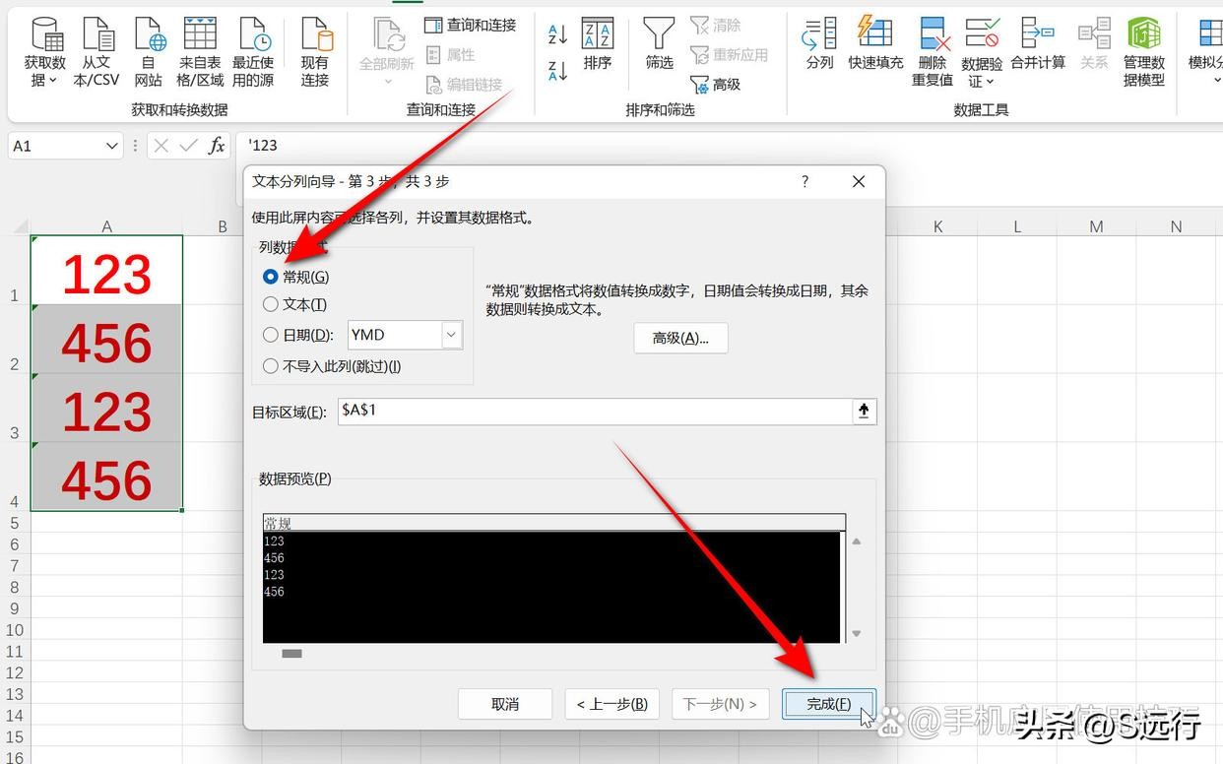
Task: Select column M header
Action: 1096,226
